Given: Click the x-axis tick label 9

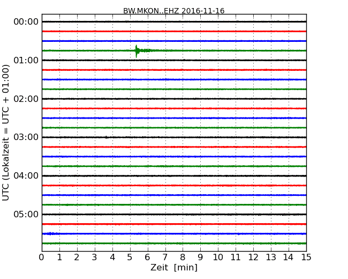Looking at the screenshot, I should 200,258.
